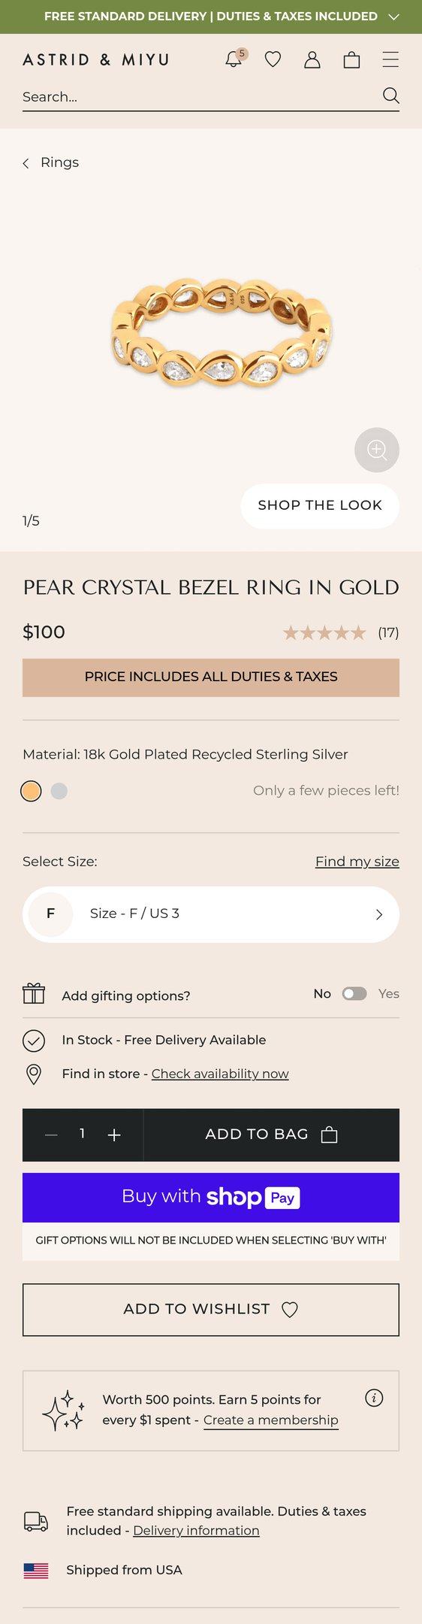Click the points info icon
The width and height of the screenshot is (422, 1624).
click(x=374, y=1398)
